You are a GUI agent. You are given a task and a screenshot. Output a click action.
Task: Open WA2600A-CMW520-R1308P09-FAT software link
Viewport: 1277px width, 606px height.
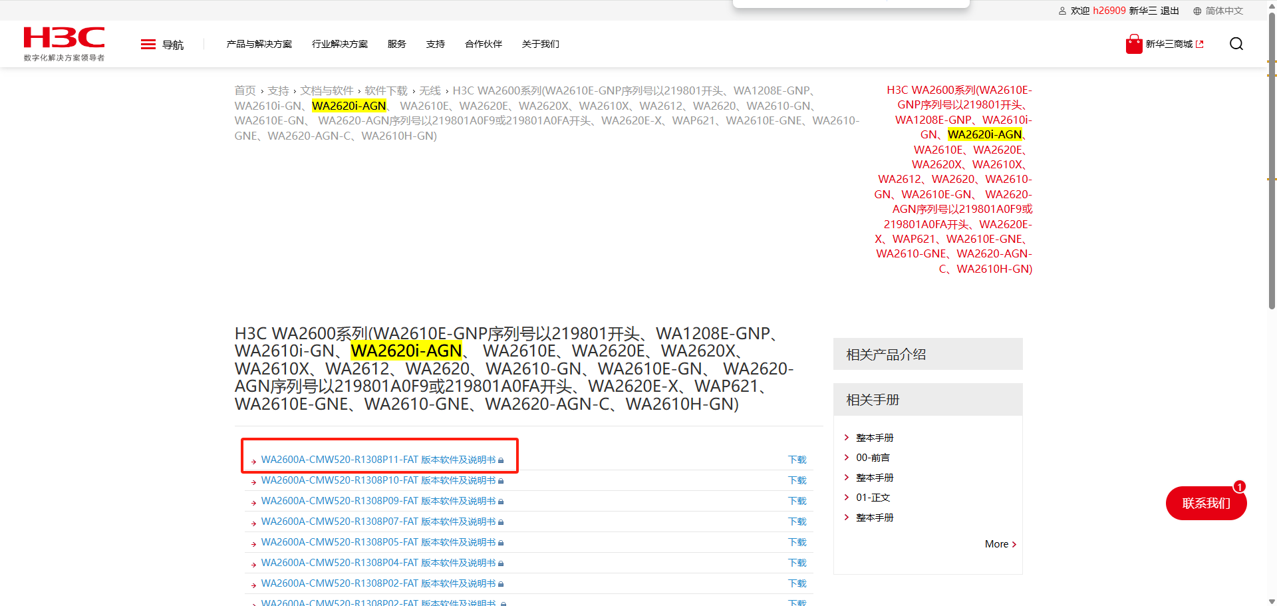coord(378,501)
